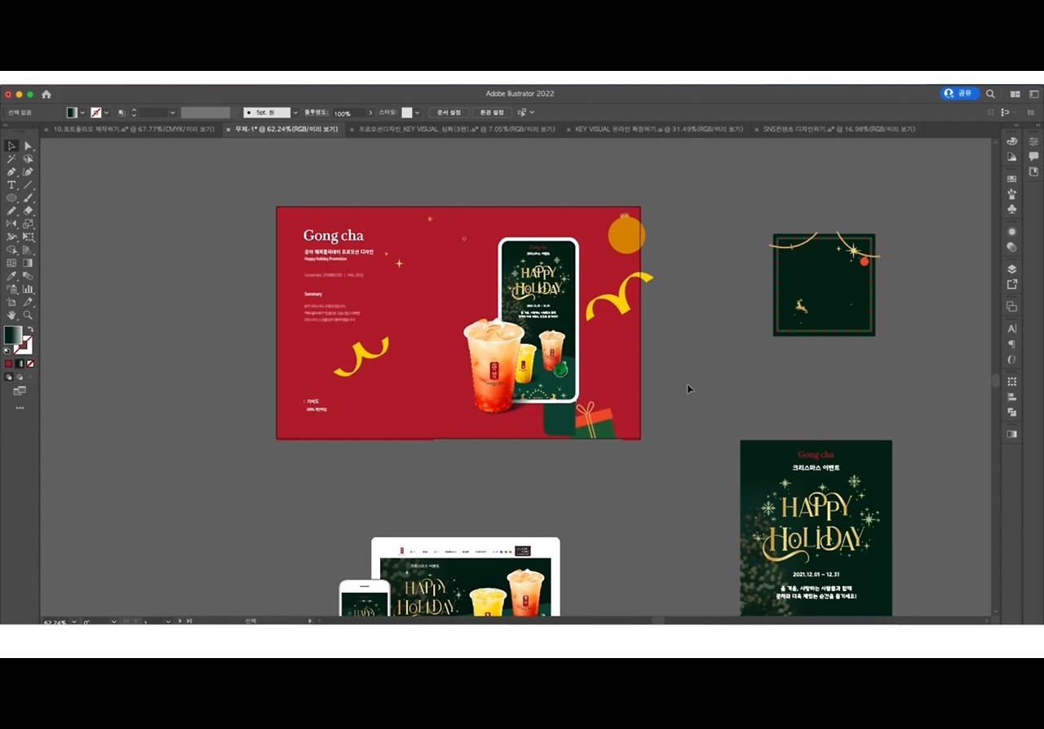Select the Lasso tool
1044x729 pixels.
28,159
